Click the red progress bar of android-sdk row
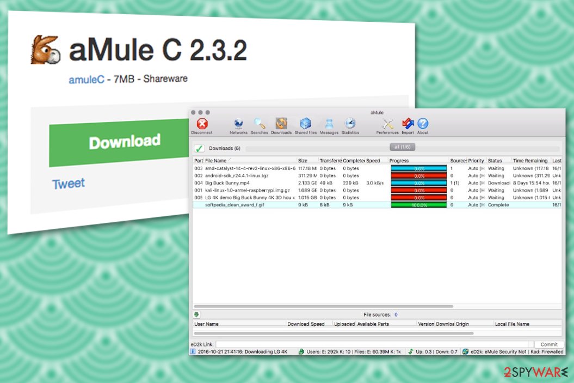The height and width of the screenshot is (383, 574). 419,176
